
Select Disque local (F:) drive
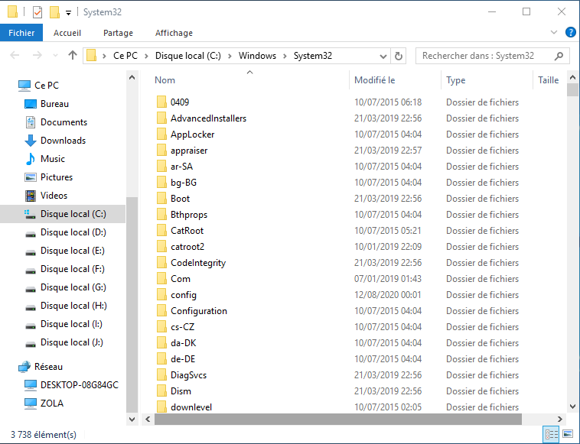tap(65, 269)
